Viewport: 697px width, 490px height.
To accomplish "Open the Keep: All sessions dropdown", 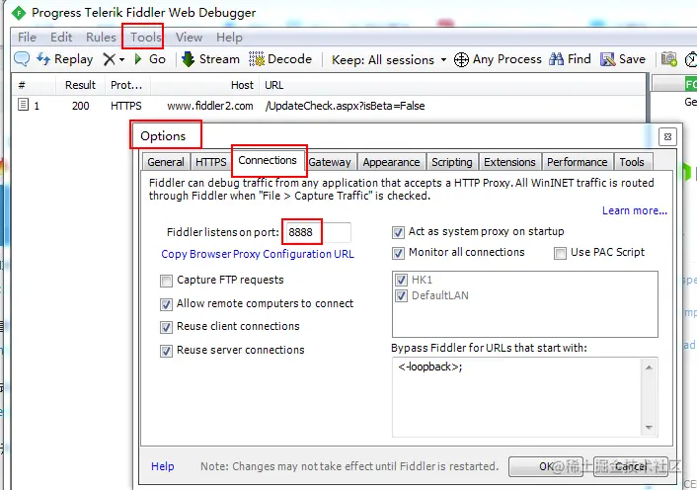I will coord(389,59).
